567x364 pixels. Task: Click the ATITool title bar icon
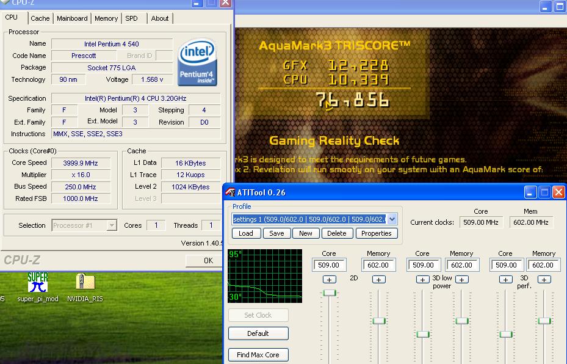coord(230,192)
